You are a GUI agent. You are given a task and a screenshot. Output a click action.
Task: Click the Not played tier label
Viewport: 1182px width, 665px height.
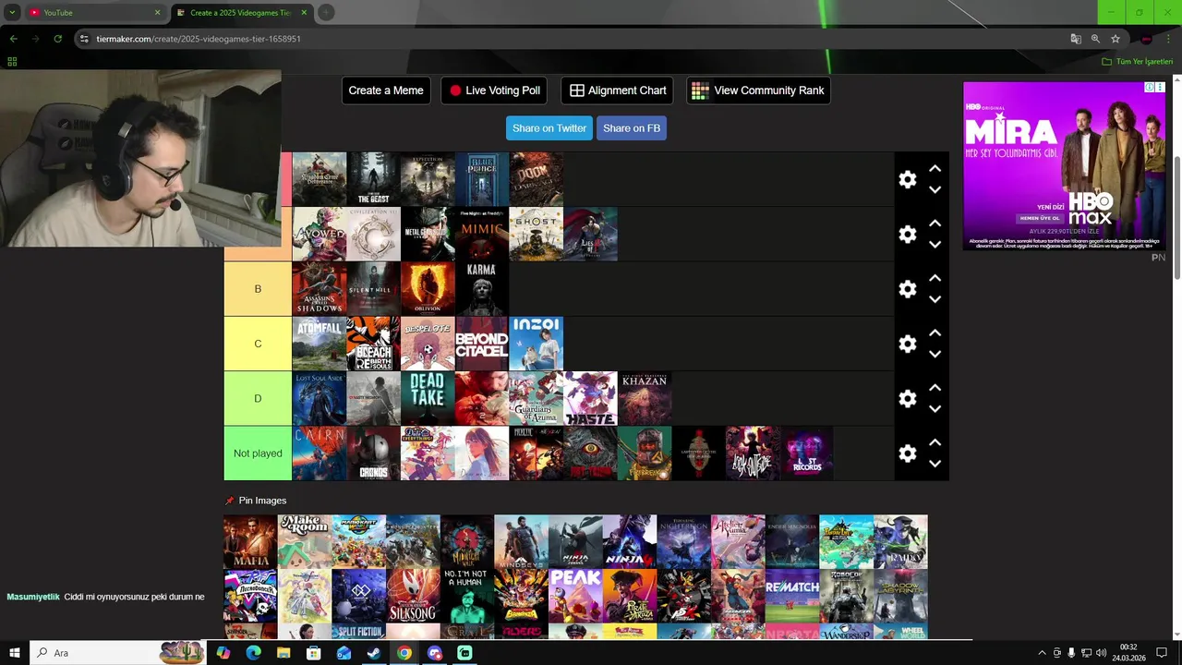click(x=258, y=453)
